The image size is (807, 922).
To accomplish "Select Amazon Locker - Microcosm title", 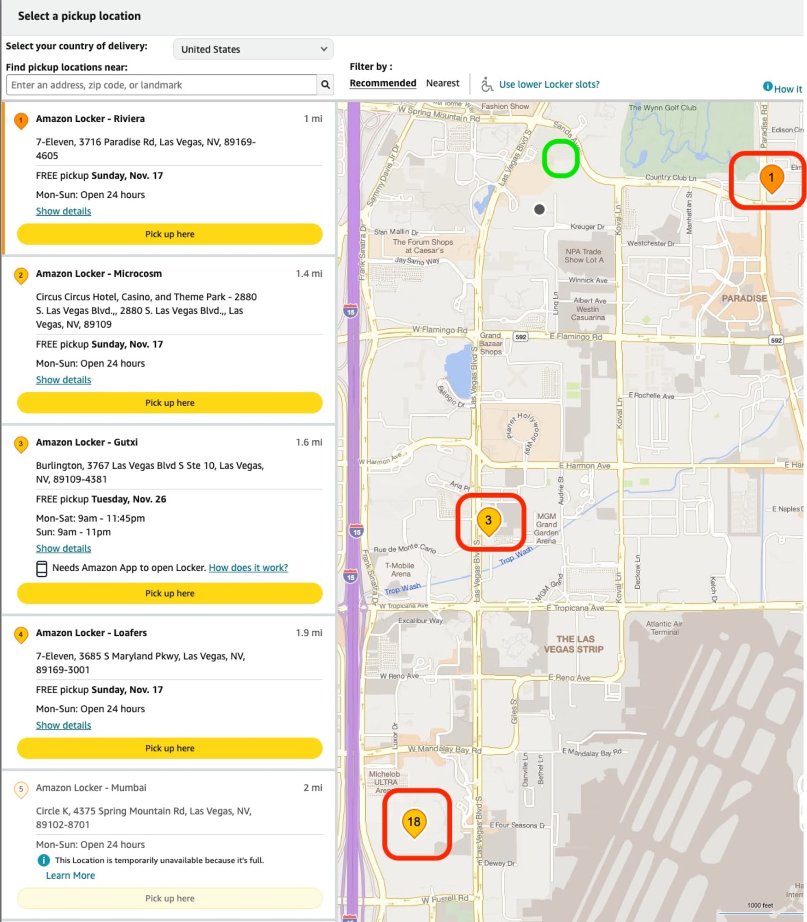I will 99,273.
